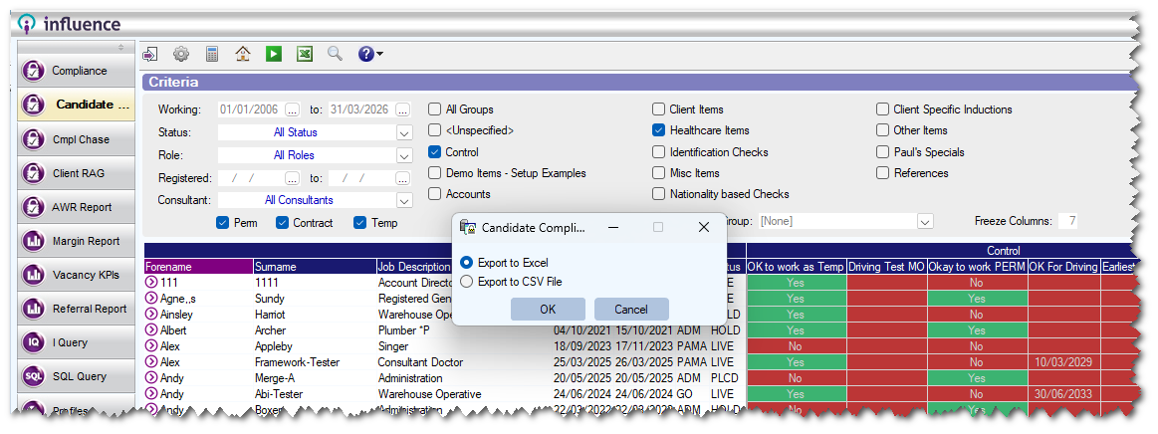Open Working to-date picker button
The height and width of the screenshot is (434, 1158).
(402, 109)
